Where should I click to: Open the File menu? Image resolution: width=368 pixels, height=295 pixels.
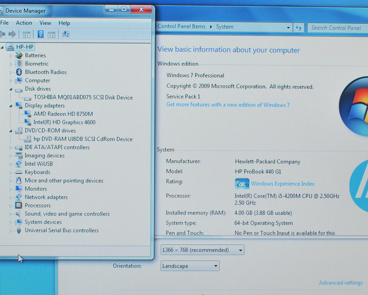(4, 23)
